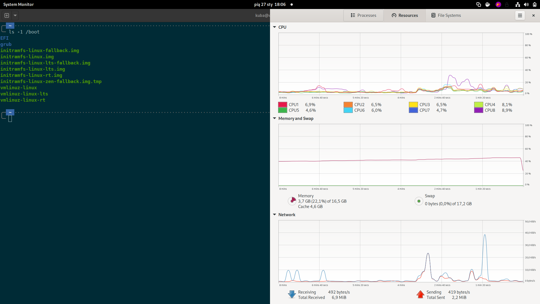Click the battery status indicator
This screenshot has height=304, width=540.
coord(534,4)
